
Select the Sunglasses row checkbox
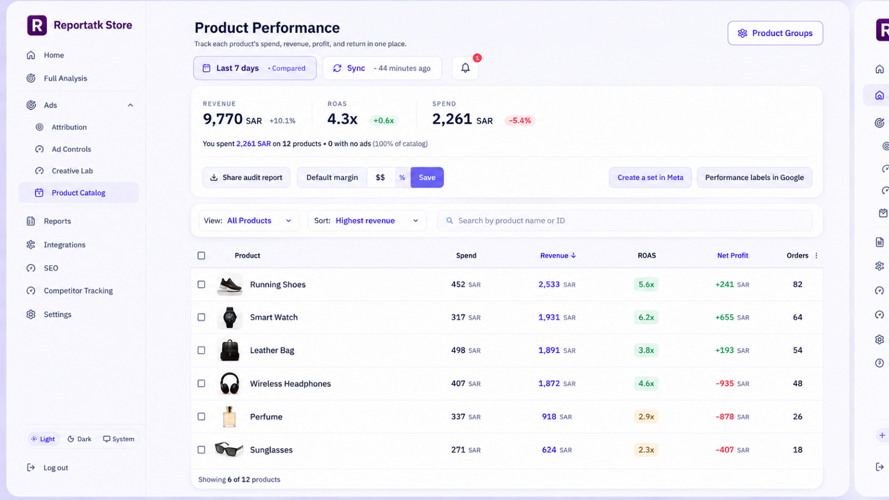(201, 450)
